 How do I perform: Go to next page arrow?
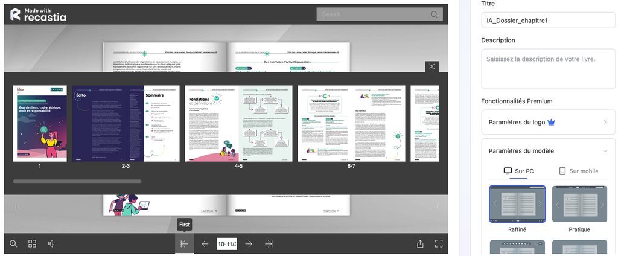tap(249, 244)
